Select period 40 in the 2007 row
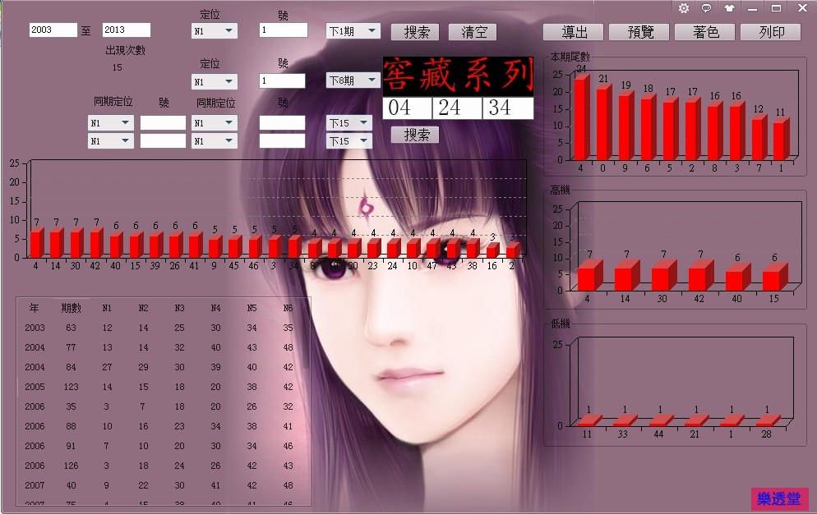 [x=71, y=485]
